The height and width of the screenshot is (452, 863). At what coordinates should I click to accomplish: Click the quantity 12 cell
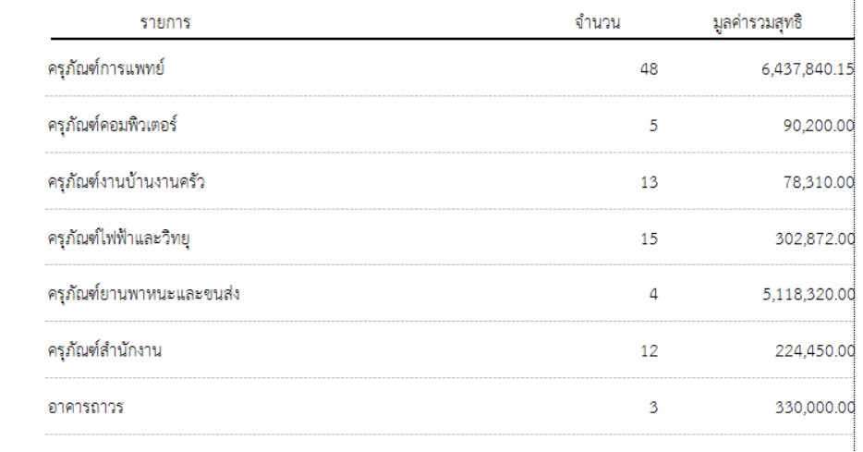[648, 354]
